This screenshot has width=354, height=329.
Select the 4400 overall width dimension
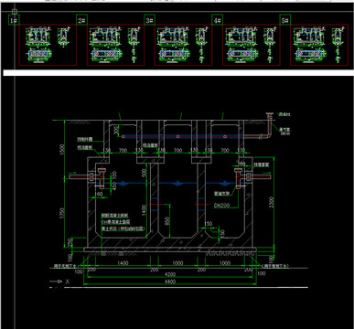point(170,281)
